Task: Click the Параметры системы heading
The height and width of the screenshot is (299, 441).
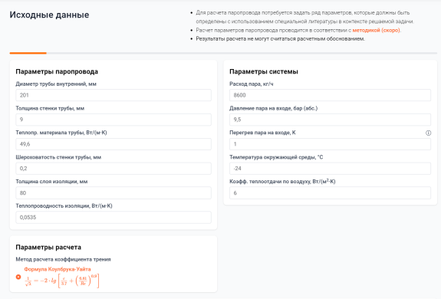Action: (264, 71)
